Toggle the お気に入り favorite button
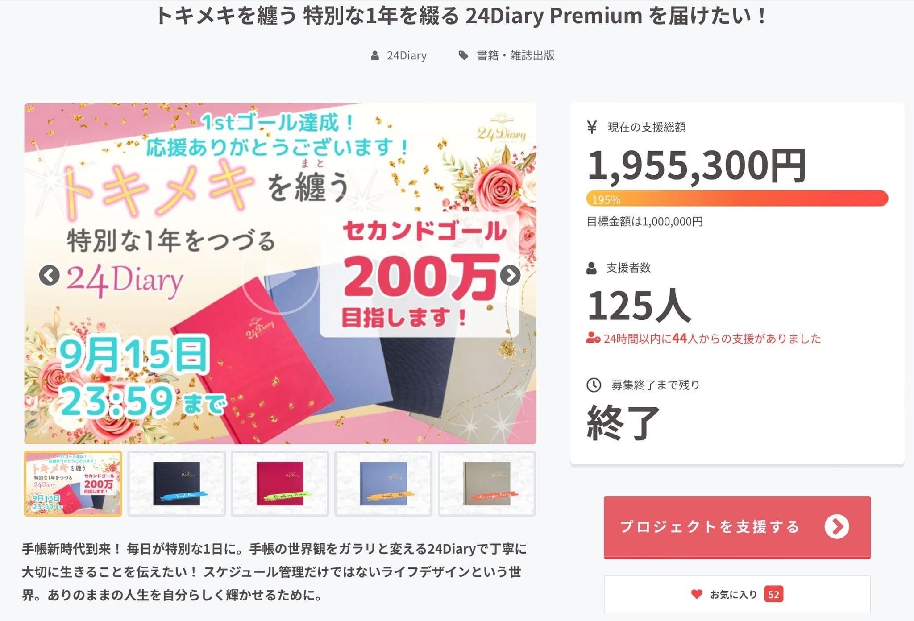Screen dimensions: 914x621 pos(737,594)
